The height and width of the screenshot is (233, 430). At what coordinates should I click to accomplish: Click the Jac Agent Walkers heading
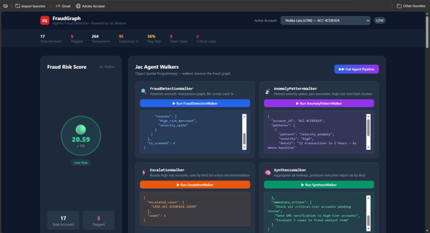pos(157,67)
